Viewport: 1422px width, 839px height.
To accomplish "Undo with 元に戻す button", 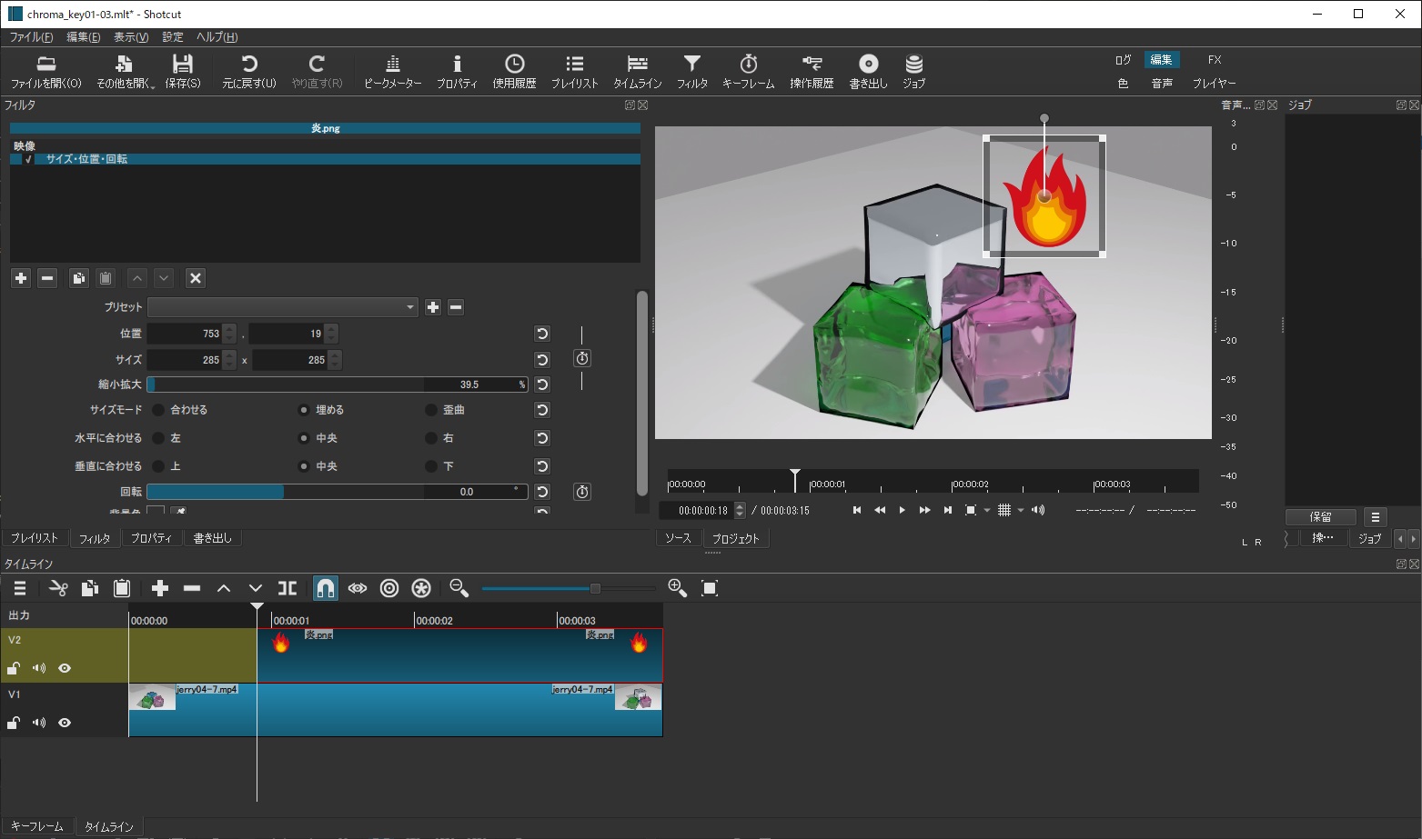I will click(249, 71).
